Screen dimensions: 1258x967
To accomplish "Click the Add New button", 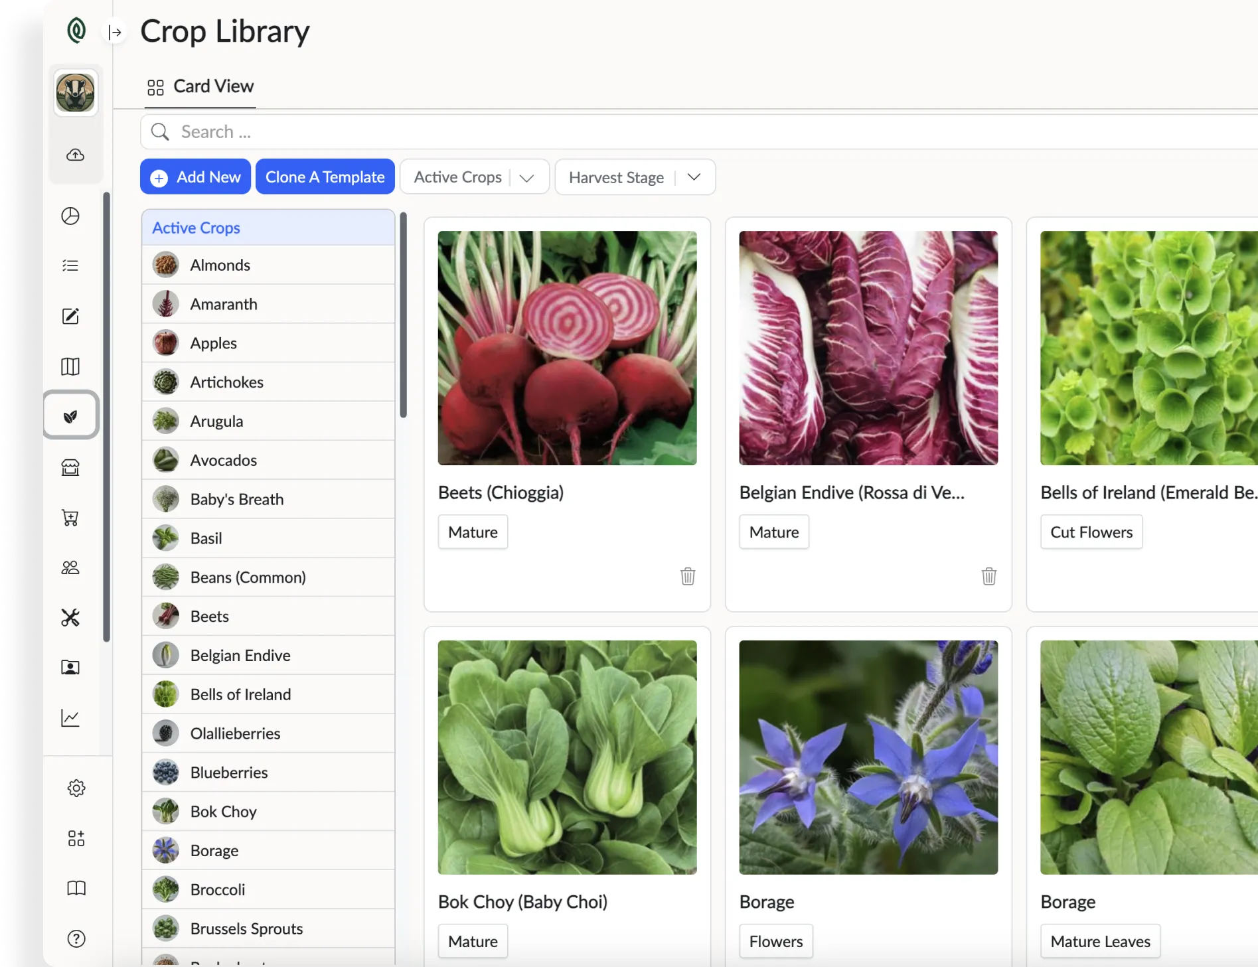I will 195,177.
